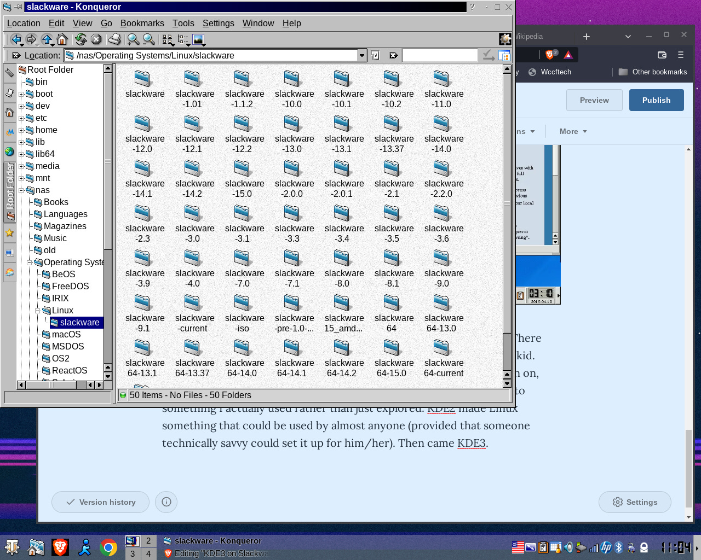This screenshot has width=701, height=560.
Task: Open Version history in the editor
Action: click(x=100, y=502)
